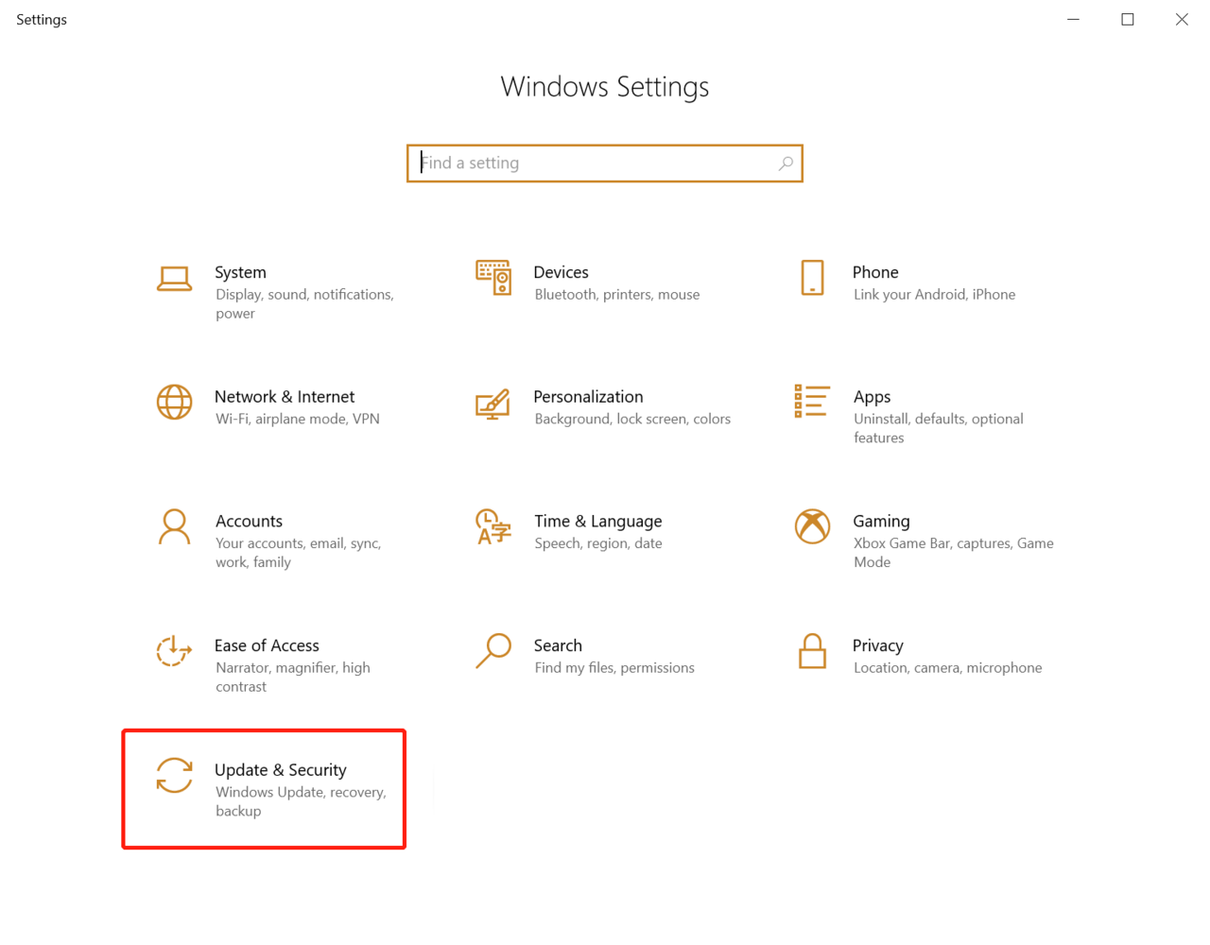Open Devices via keyboard-speaker icon

click(493, 278)
